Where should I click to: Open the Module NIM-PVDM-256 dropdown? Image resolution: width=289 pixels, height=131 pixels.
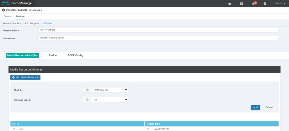[x=110, y=90]
